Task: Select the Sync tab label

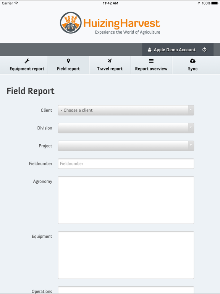Action: tap(192, 69)
